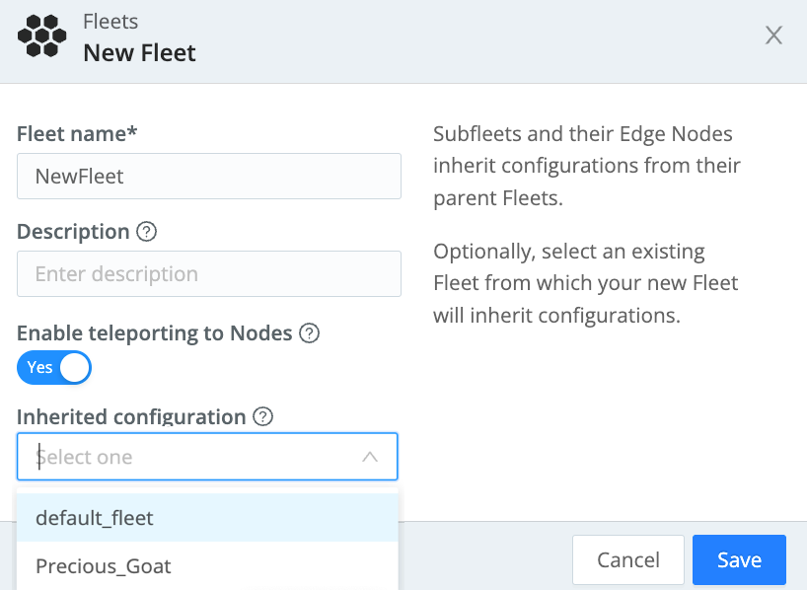
Task: Click the Inherited configuration label
Action: [131, 417]
